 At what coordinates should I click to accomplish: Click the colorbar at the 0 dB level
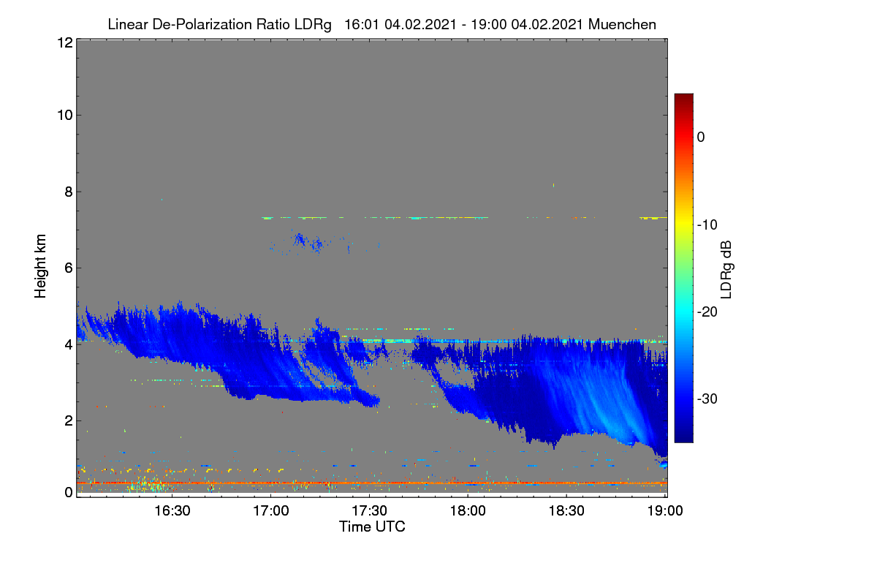(683, 137)
